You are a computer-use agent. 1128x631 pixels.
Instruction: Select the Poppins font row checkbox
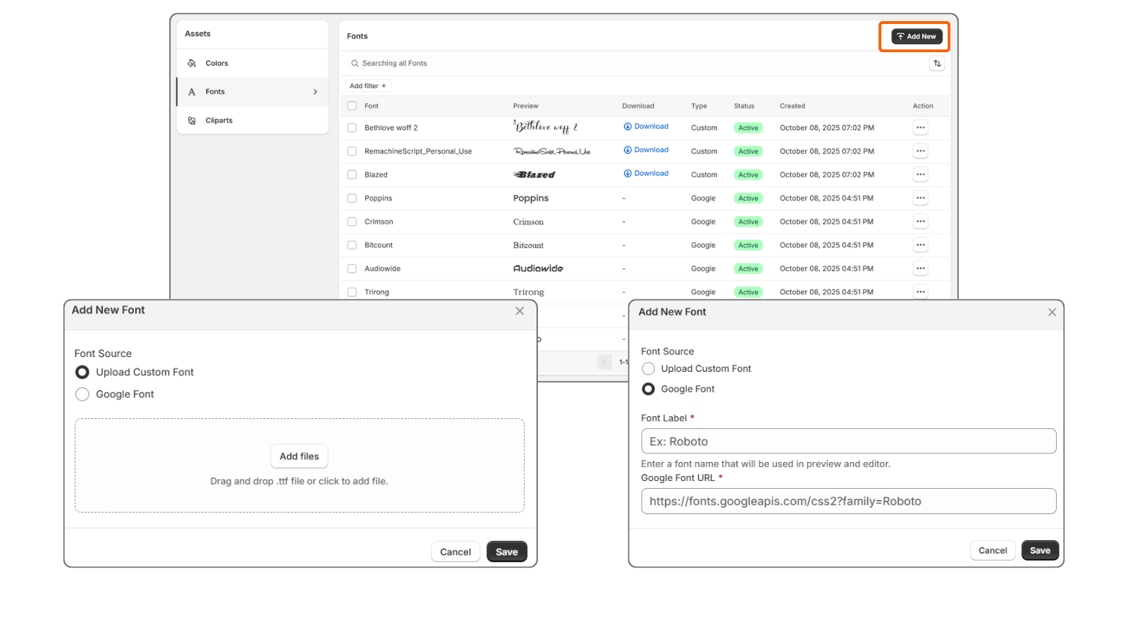point(352,199)
